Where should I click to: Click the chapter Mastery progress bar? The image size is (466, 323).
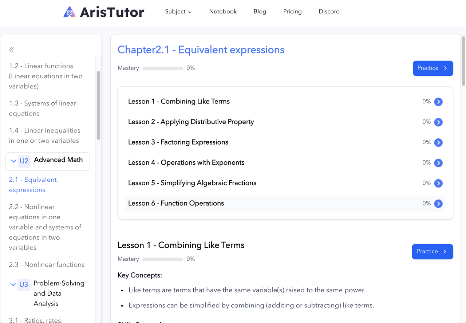pos(163,68)
